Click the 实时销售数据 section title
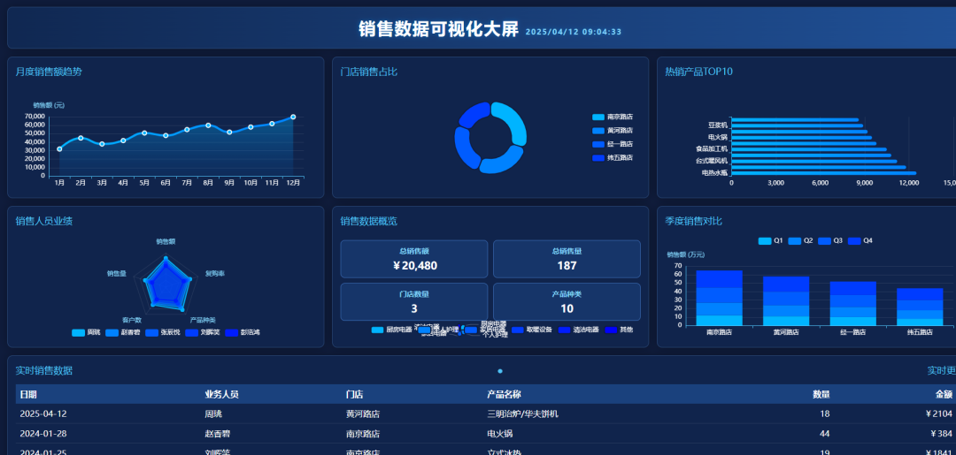This screenshot has width=956, height=455. [44, 371]
